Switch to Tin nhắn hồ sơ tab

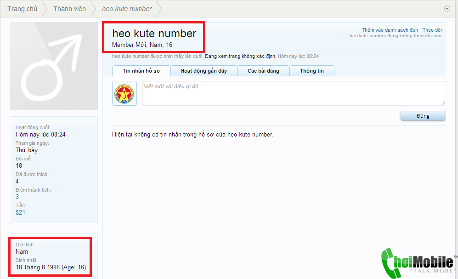[141, 71]
